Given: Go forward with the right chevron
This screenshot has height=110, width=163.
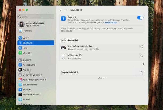Looking at the screenshot, I should pos(67,10).
